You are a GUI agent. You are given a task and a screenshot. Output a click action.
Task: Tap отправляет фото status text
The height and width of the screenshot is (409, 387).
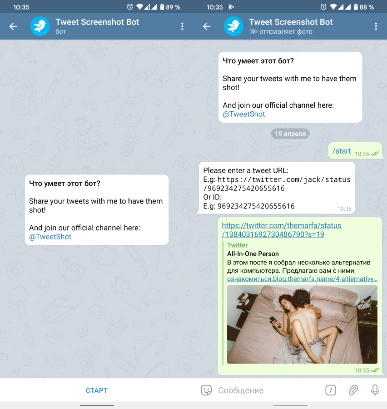coord(286,32)
